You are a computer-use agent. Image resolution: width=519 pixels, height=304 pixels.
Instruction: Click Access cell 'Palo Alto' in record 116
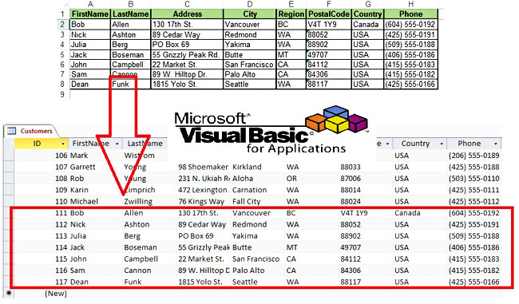tap(248, 270)
